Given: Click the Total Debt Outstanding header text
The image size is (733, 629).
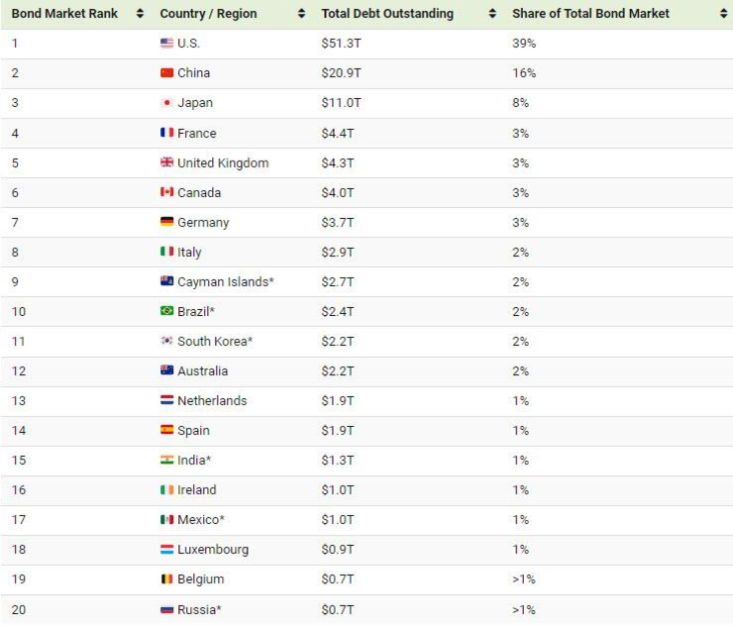Looking at the screenshot, I should [387, 14].
